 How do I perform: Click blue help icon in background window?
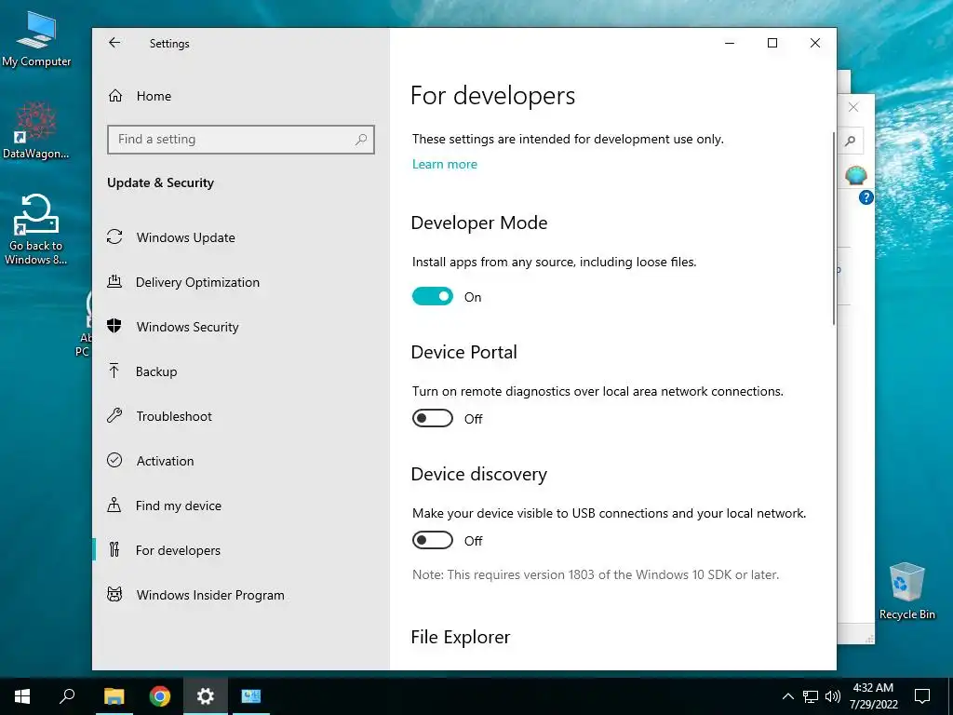(866, 197)
